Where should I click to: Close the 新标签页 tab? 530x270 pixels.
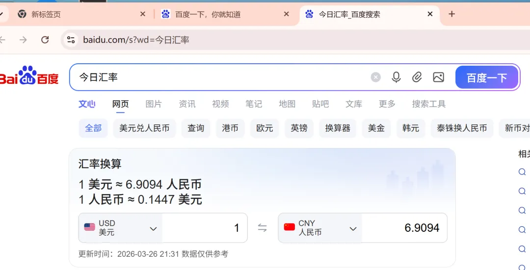143,14
